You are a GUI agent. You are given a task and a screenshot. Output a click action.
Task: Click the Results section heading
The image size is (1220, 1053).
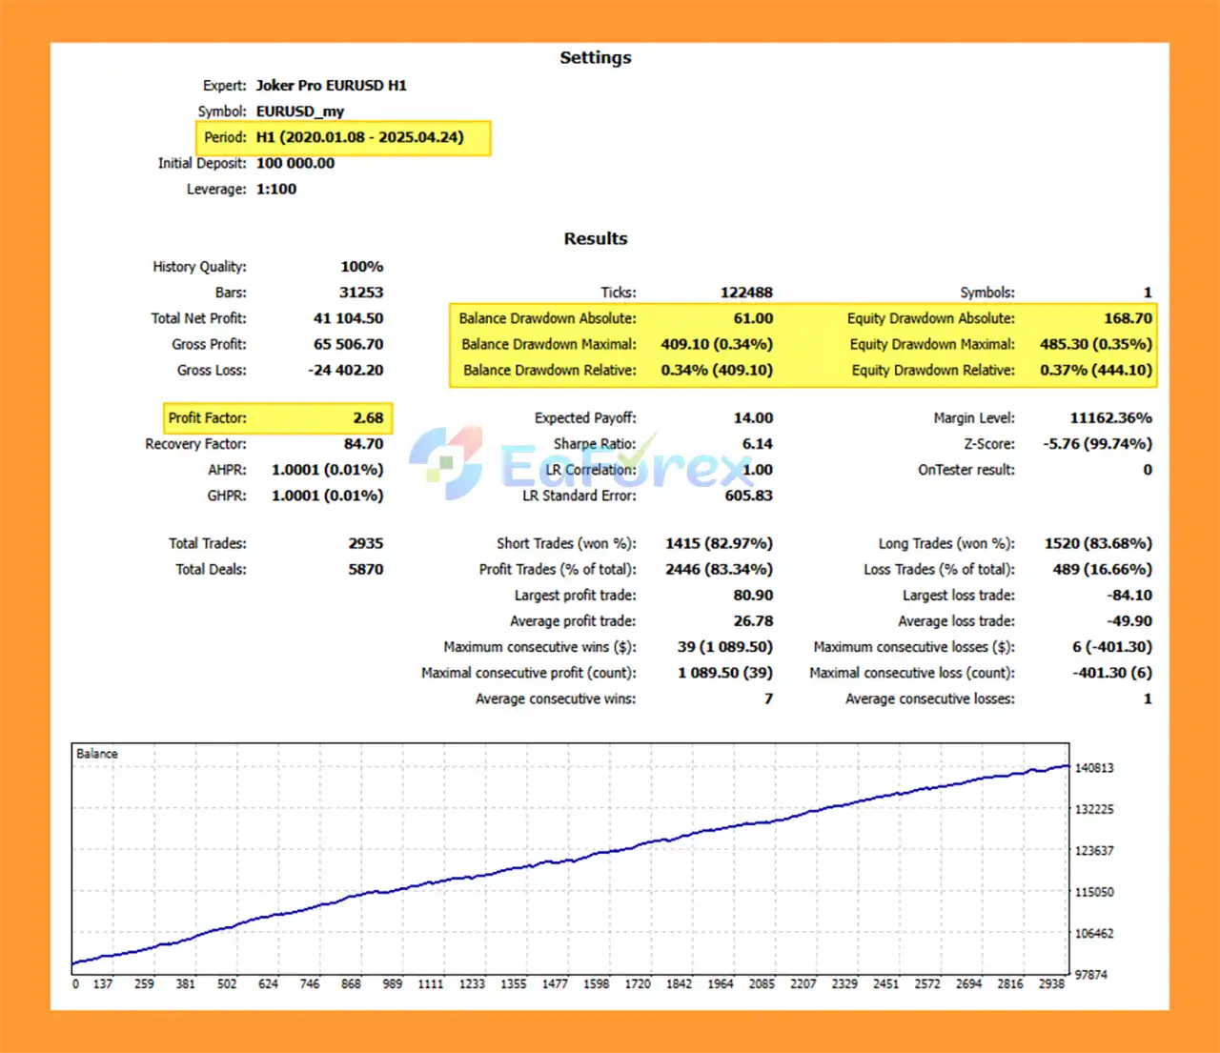(x=595, y=239)
